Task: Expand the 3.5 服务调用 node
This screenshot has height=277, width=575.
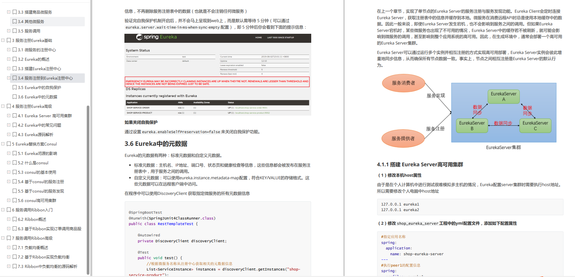Action: pyautogui.click(x=9, y=31)
